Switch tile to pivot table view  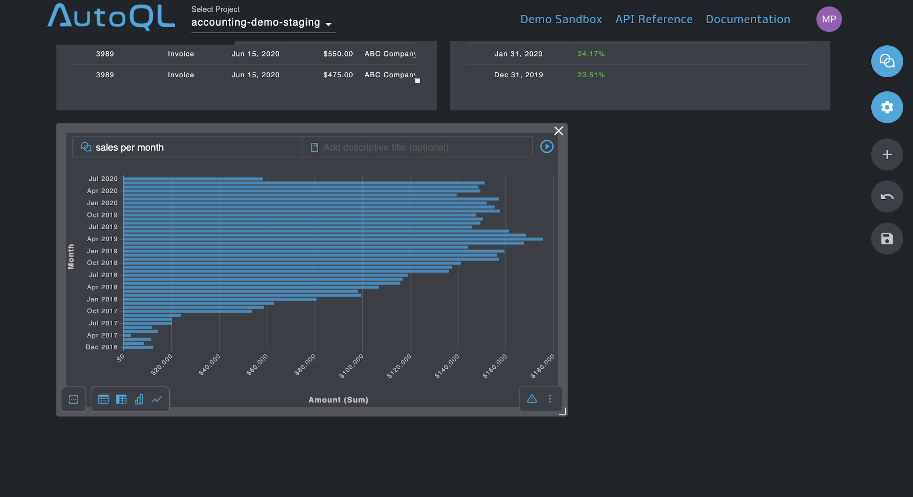point(121,399)
